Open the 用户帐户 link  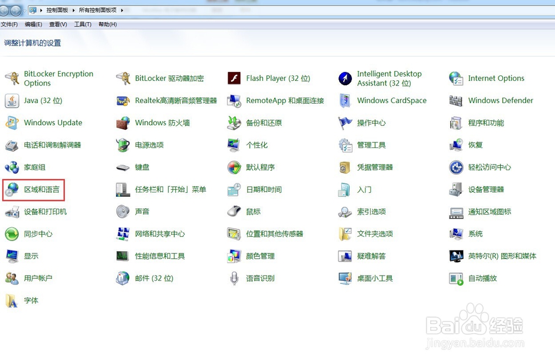(38, 278)
